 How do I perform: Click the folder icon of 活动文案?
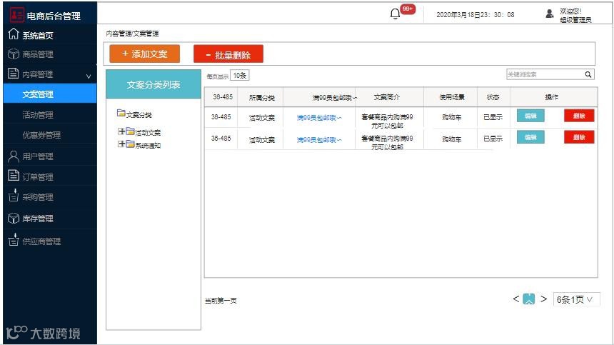pos(130,131)
